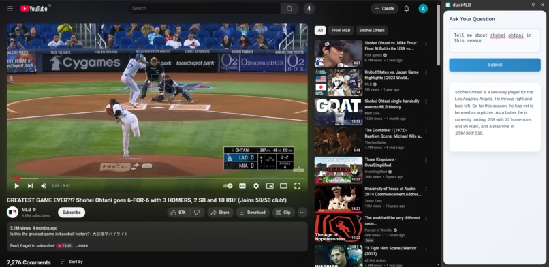549x267 pixels.
Task: Clip the video
Action: click(283, 213)
